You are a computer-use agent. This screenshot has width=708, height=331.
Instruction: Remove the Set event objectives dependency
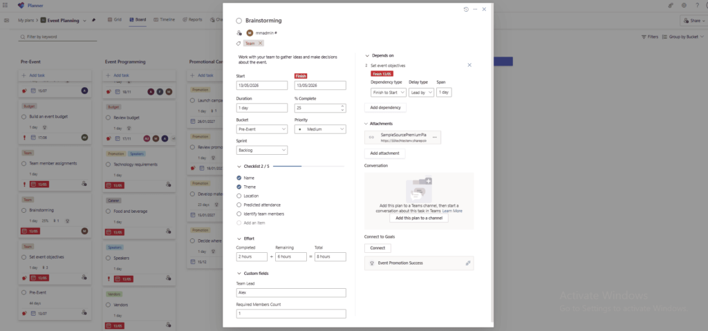(469, 65)
